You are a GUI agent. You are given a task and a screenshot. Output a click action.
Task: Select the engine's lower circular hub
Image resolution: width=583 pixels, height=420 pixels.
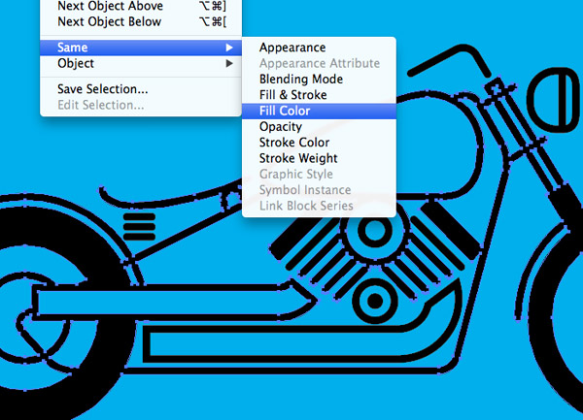click(x=375, y=301)
